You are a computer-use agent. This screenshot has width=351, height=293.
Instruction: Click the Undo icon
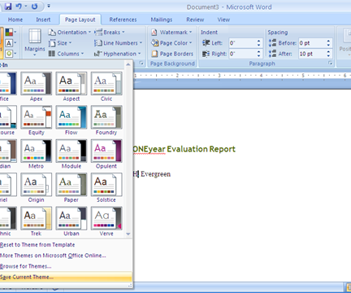point(19,7)
